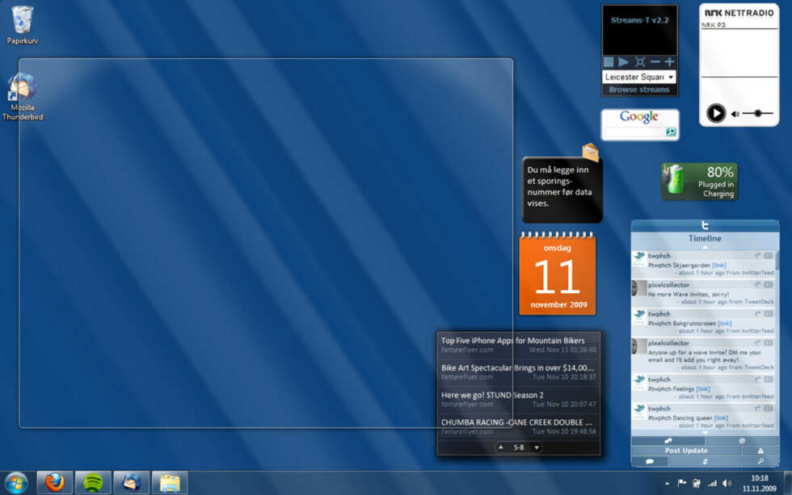Click the NRK P3 station label

[x=714, y=25]
